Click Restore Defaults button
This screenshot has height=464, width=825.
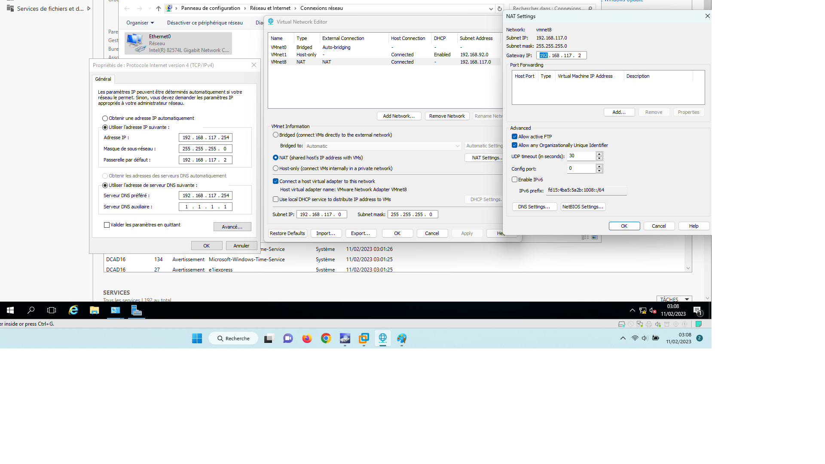(x=287, y=233)
